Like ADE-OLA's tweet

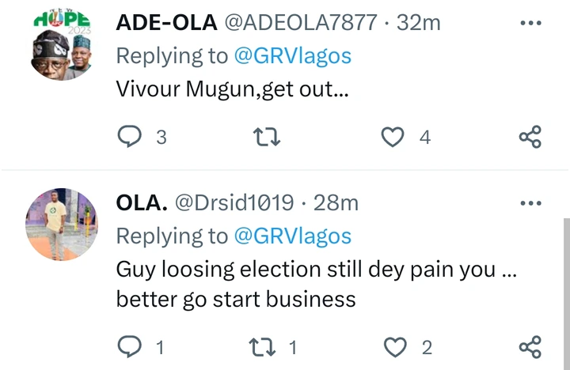(x=393, y=137)
